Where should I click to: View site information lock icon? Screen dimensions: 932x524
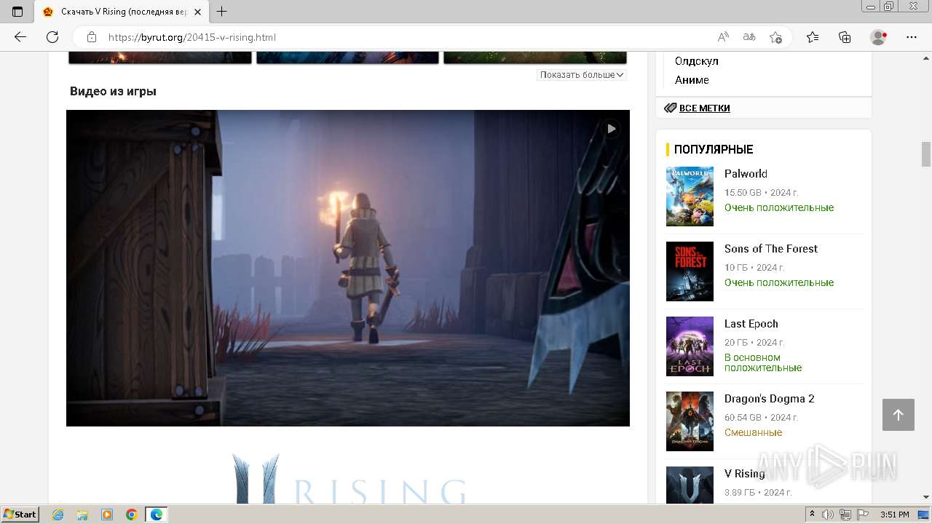click(x=92, y=37)
